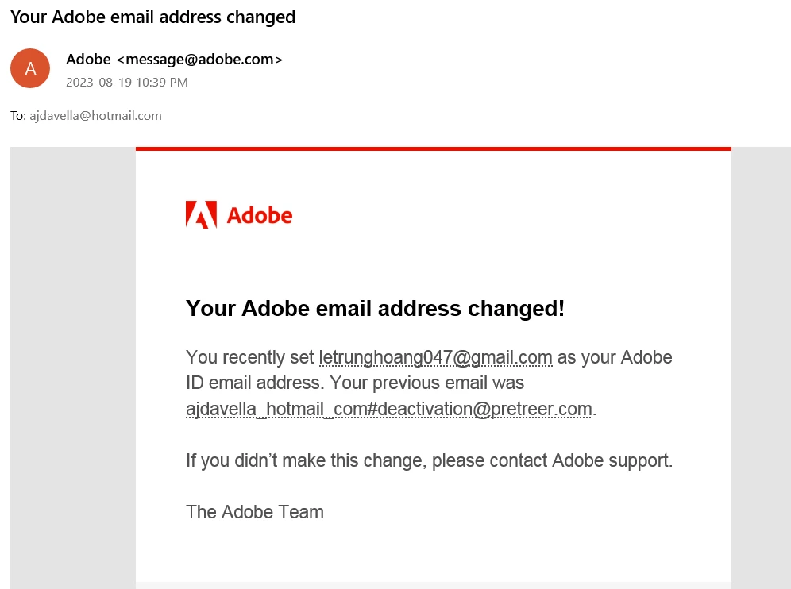Select the sender name Adobe
The height and width of the screenshot is (589, 791).
click(x=88, y=59)
